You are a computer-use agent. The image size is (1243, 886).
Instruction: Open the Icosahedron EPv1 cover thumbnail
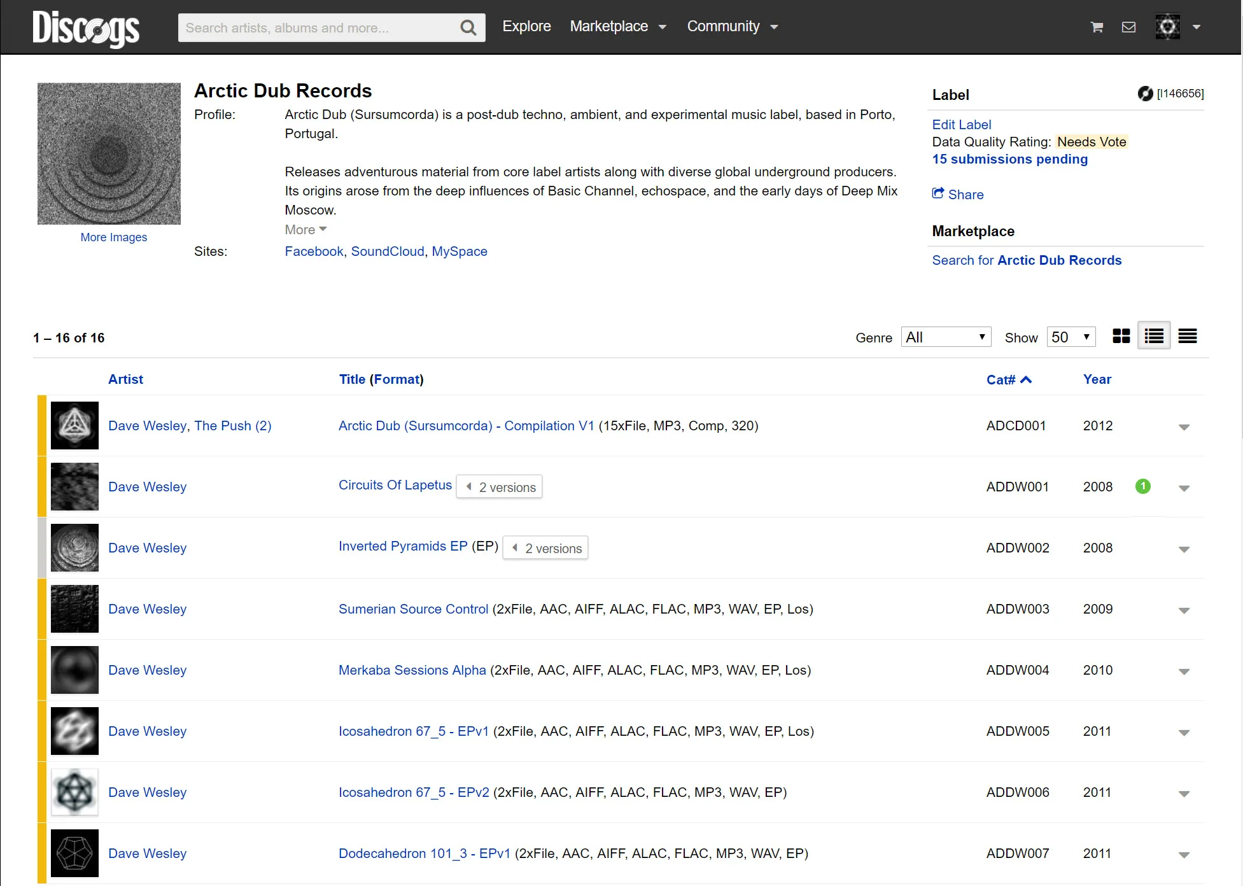click(x=74, y=731)
